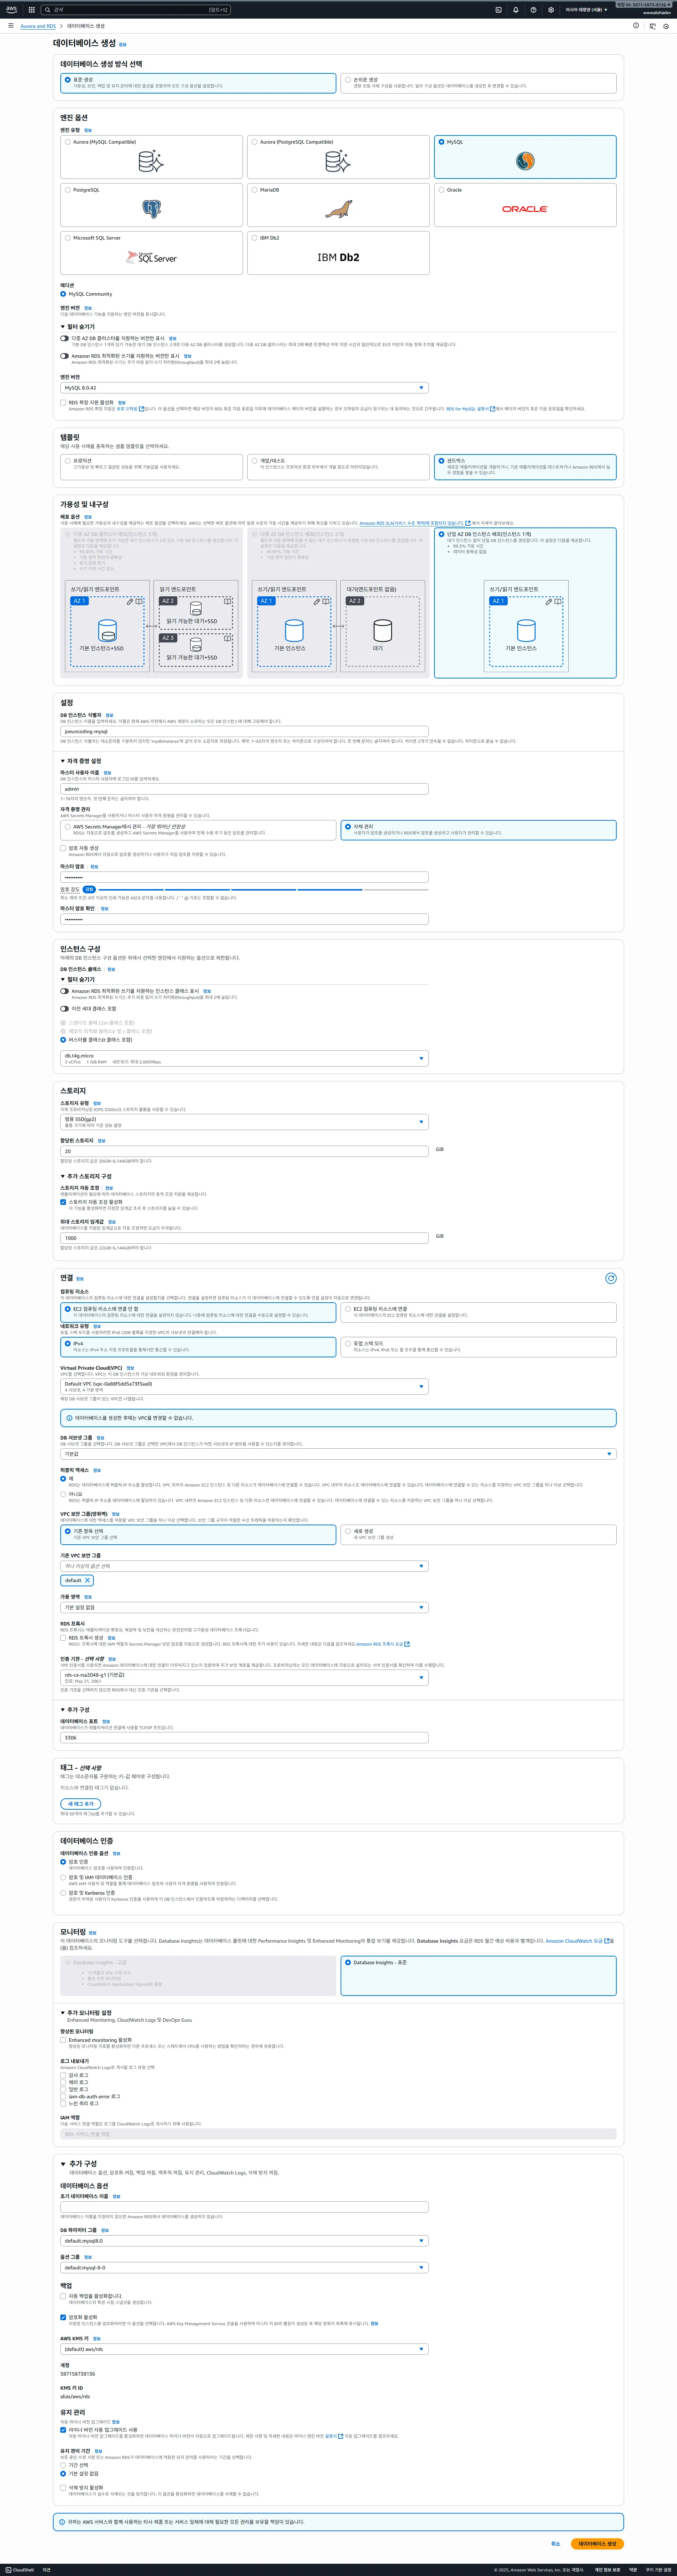The width and height of the screenshot is (677, 2576).
Task: Click the CloudShell icon in top navigation
Action: [498, 10]
